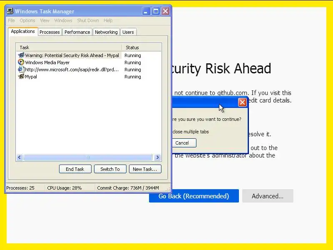Click the End Task button

tap(75, 169)
